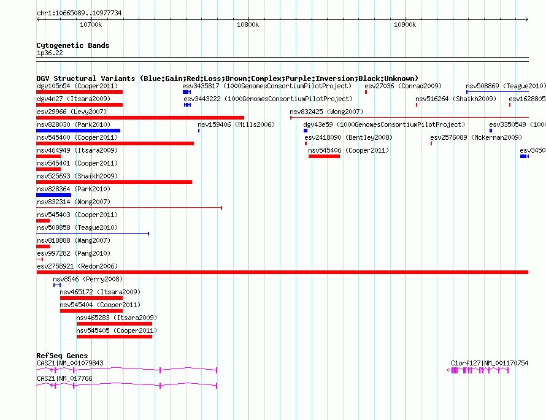Screen dimensions: 546x420
Task: Open esv3443222 1000Genomes variant label
Action: tap(268, 99)
